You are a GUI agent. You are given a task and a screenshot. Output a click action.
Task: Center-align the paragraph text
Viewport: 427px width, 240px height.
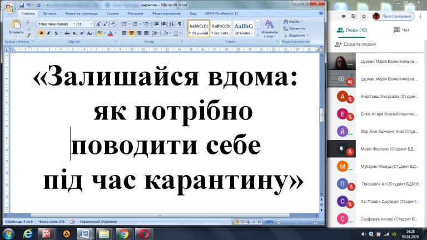(x=132, y=33)
